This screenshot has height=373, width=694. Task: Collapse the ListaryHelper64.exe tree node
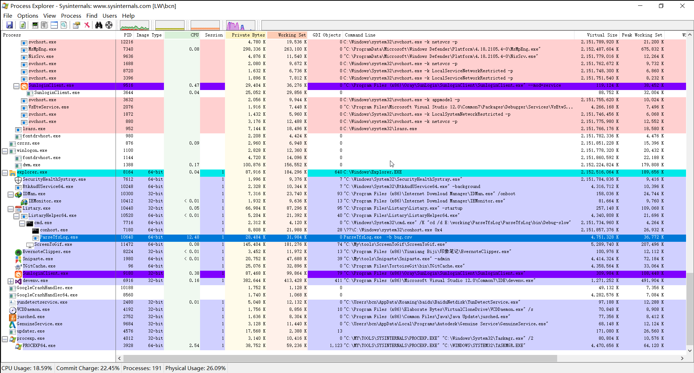click(x=16, y=216)
